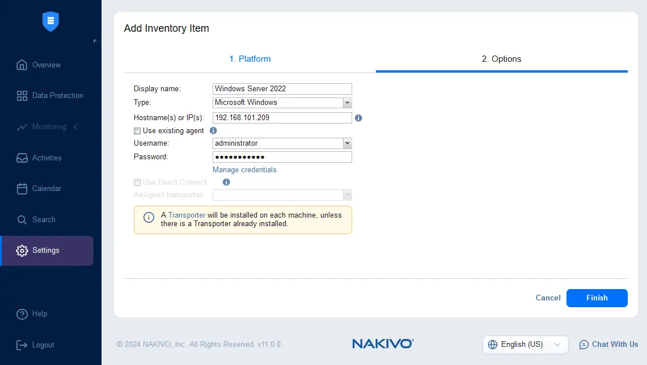647x365 pixels.
Task: Show info for Use Direct Connect
Action: 226,182
